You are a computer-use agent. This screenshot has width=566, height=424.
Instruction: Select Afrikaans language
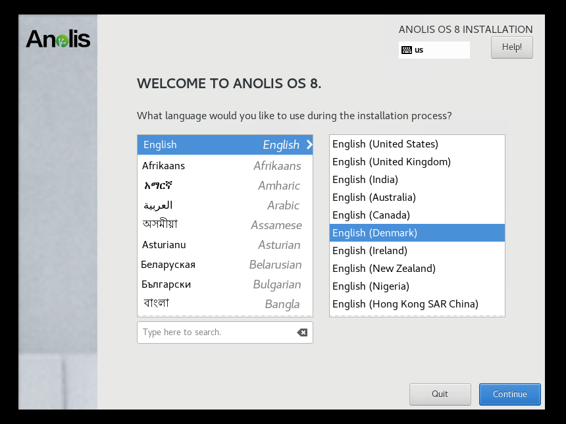click(x=224, y=166)
